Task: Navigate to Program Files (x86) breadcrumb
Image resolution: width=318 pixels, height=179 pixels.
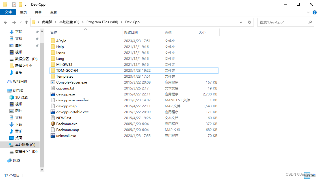Action: pos(102,22)
